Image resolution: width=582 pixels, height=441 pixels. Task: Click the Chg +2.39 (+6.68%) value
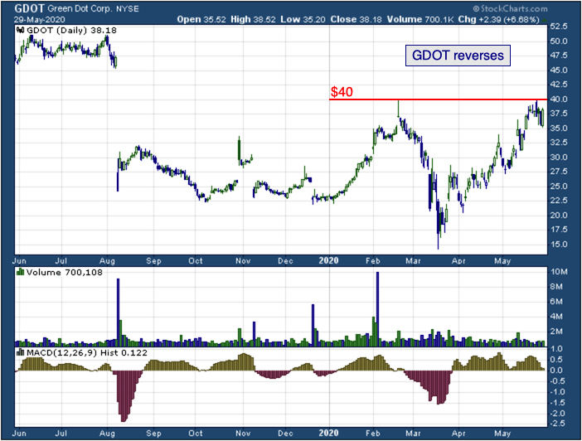coord(498,19)
